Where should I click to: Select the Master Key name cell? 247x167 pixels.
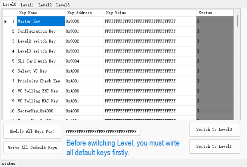tap(41, 21)
